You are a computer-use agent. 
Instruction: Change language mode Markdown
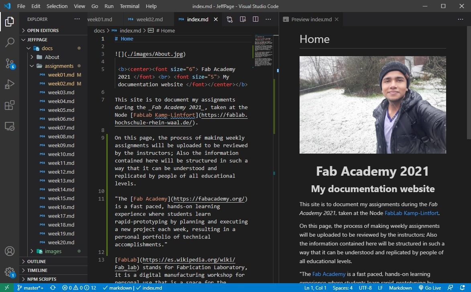[x=400, y=288]
